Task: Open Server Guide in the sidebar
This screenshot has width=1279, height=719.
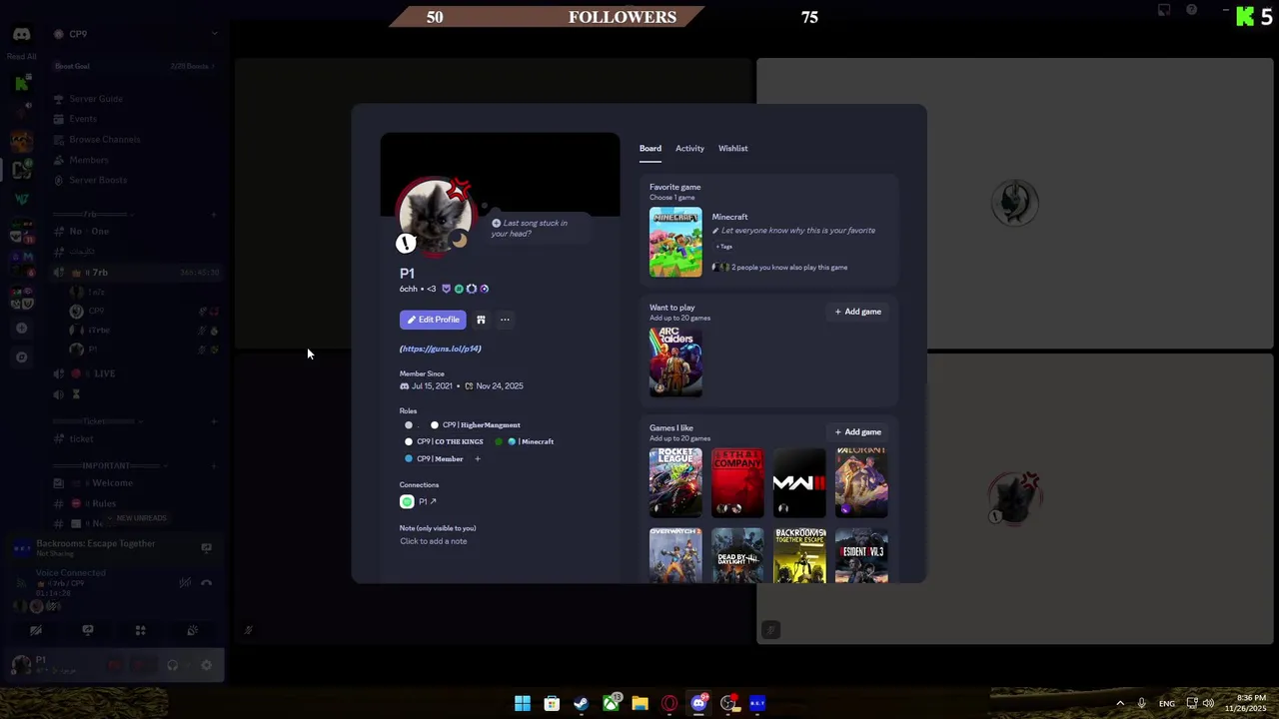Action: [x=96, y=99]
